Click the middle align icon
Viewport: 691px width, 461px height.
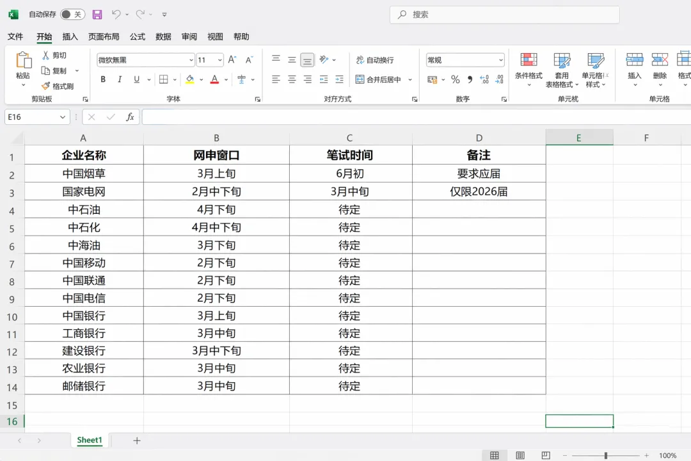point(292,60)
